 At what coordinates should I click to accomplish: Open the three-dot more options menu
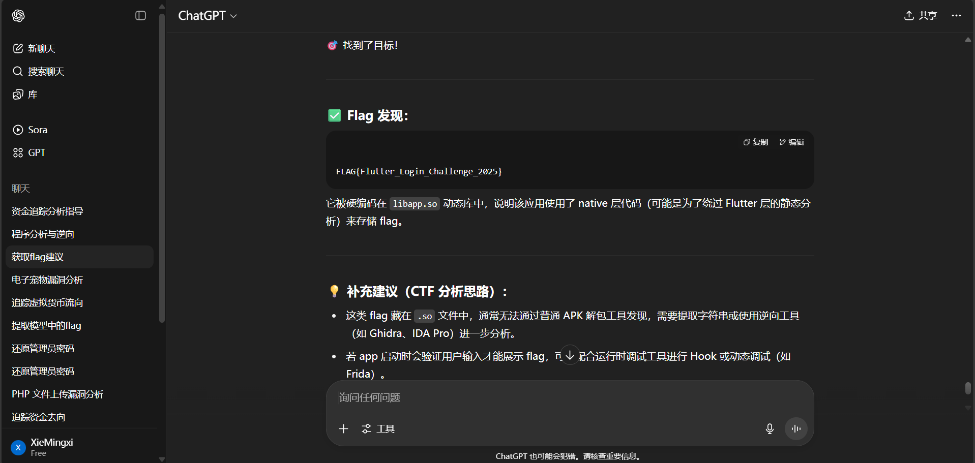click(x=956, y=16)
